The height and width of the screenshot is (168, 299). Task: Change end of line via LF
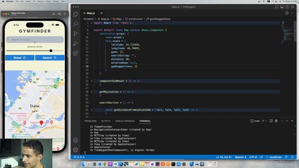tap(261, 157)
